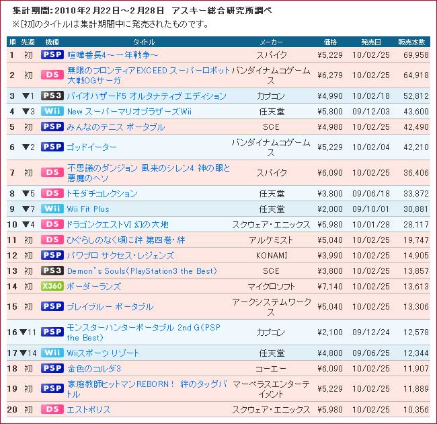Click PSP badge beside パワプロ サクセス・レジェンズ
This screenshot has height=424, width=437.
point(52,255)
